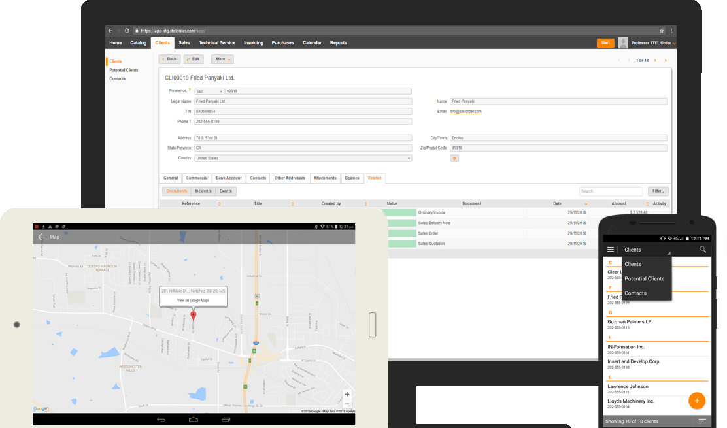This screenshot has width=727, height=428.
Task: Switch to the General tab
Action: point(171,178)
